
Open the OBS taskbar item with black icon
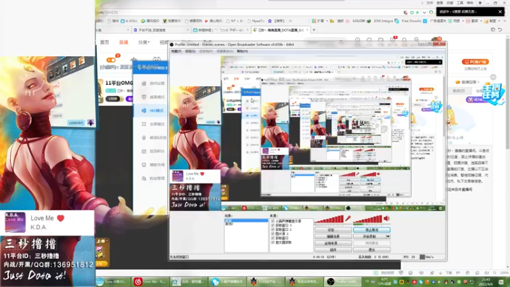coord(342,281)
